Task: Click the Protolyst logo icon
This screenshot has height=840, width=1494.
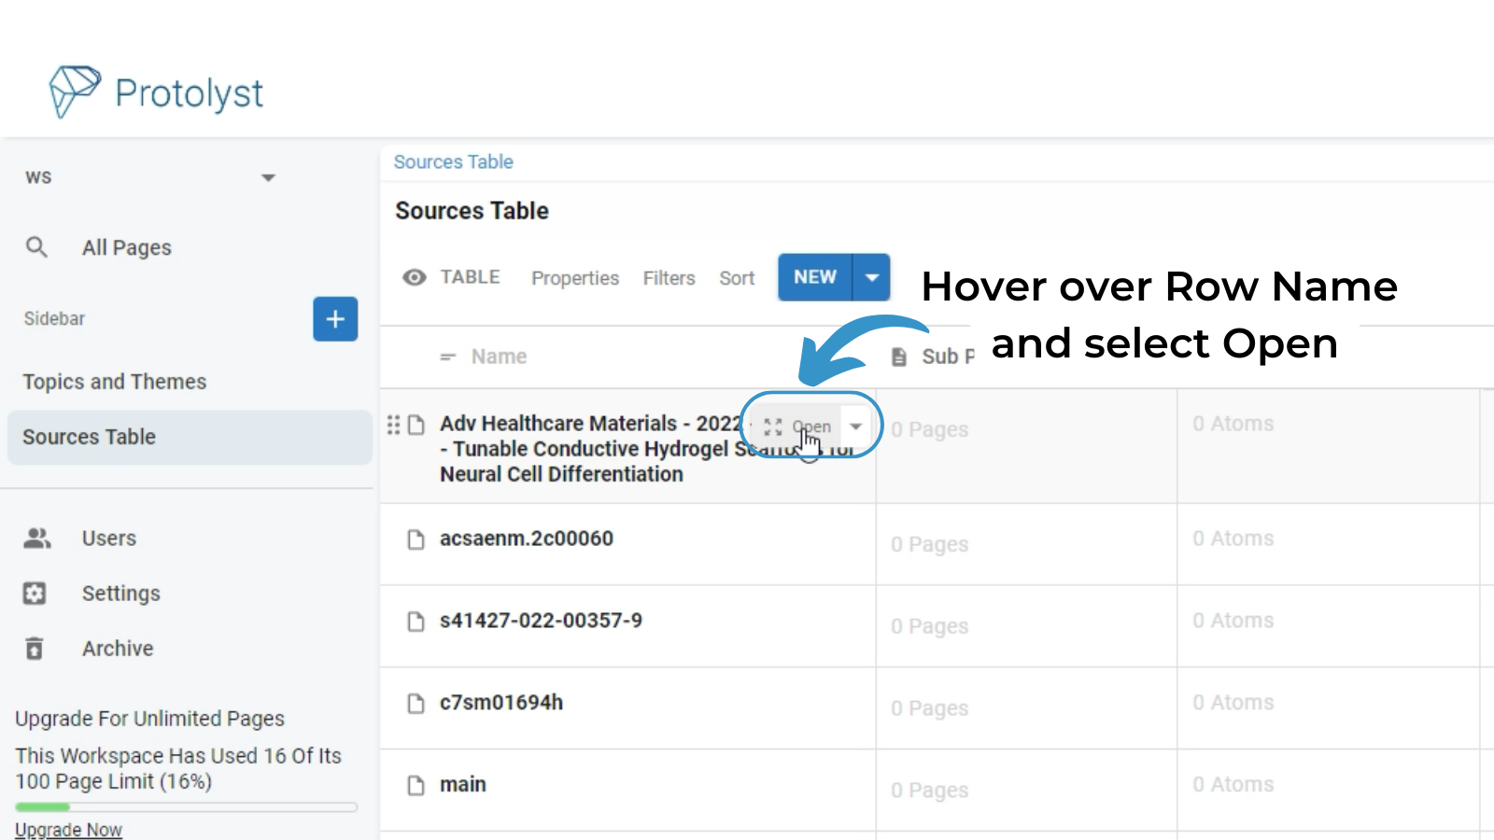Action: pyautogui.click(x=74, y=91)
